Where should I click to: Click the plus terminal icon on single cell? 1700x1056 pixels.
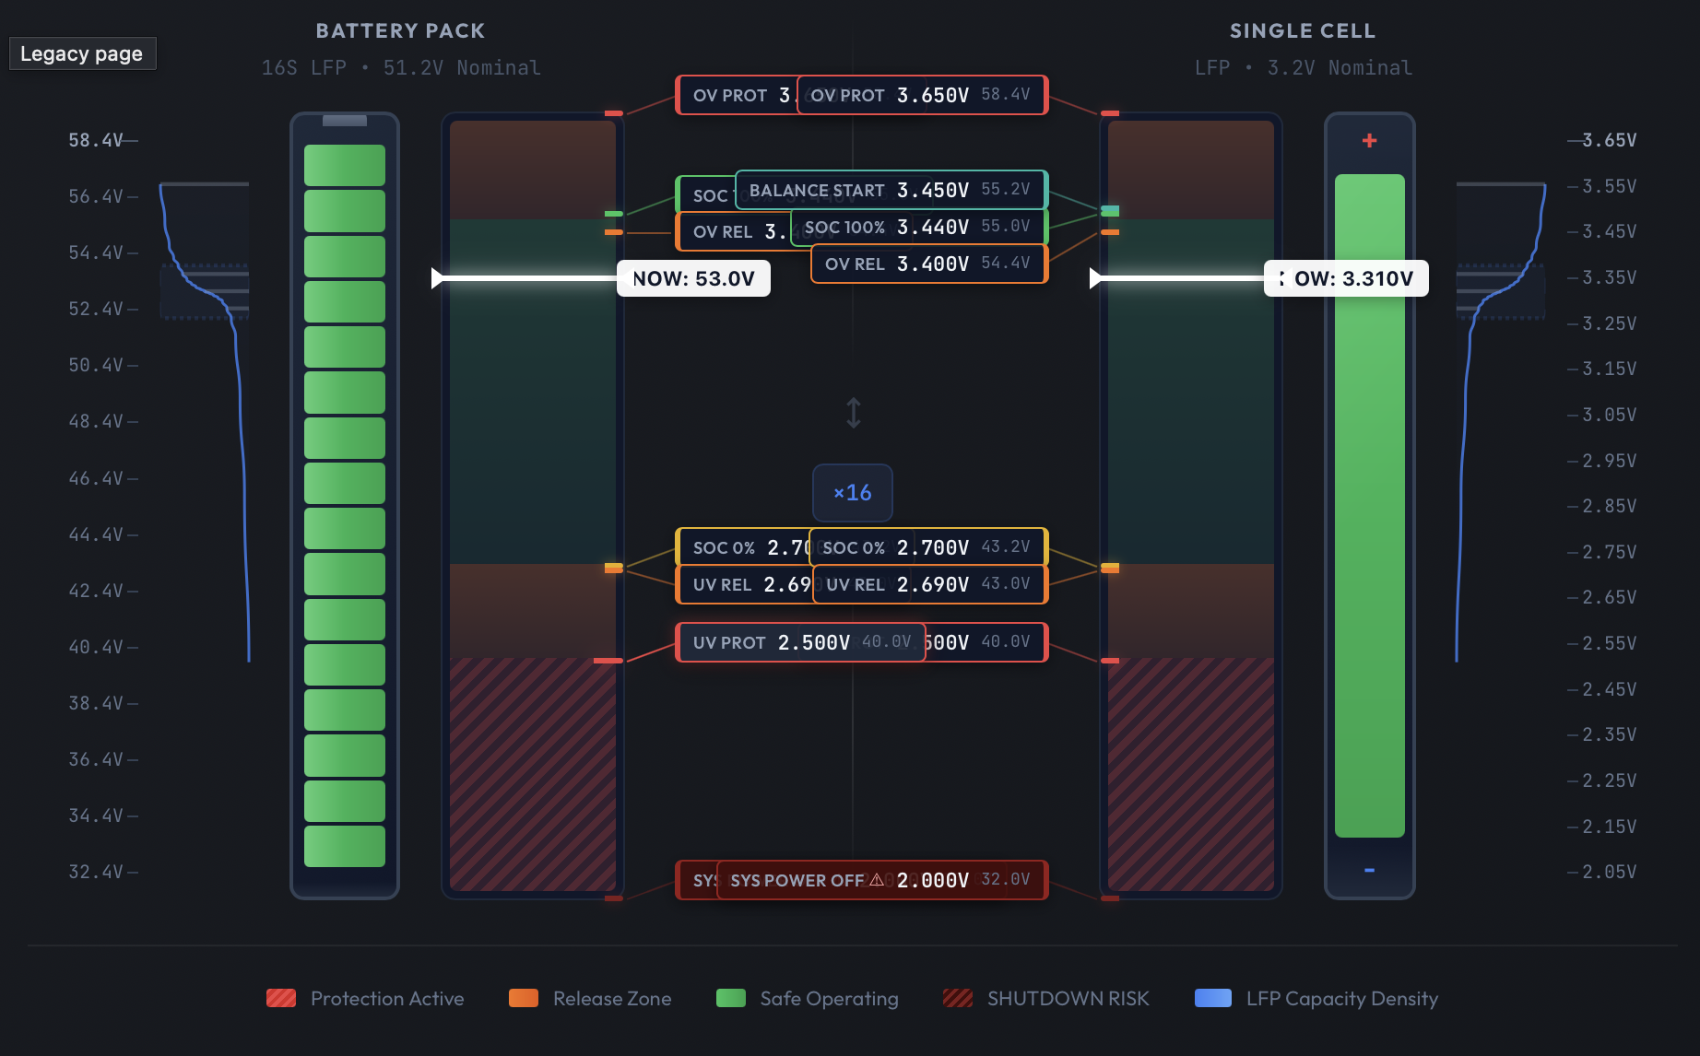pos(1370,140)
